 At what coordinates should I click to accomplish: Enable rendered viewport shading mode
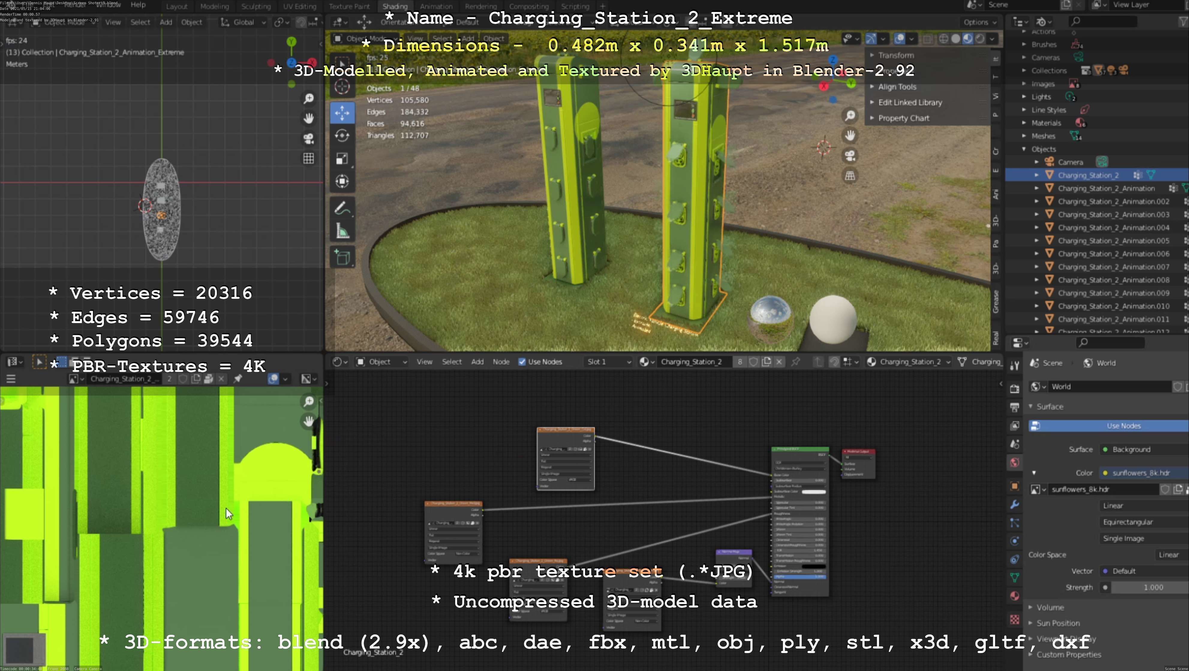click(x=980, y=39)
